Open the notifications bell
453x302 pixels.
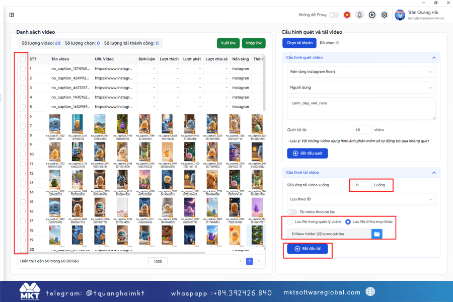click(359, 15)
